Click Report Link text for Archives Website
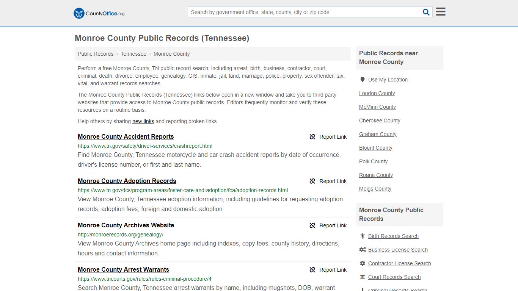This screenshot has width=518, height=291. pos(333,225)
